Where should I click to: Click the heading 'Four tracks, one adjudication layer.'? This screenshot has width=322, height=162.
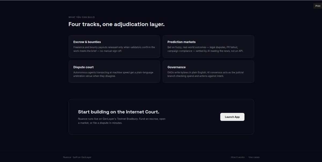click(116, 24)
